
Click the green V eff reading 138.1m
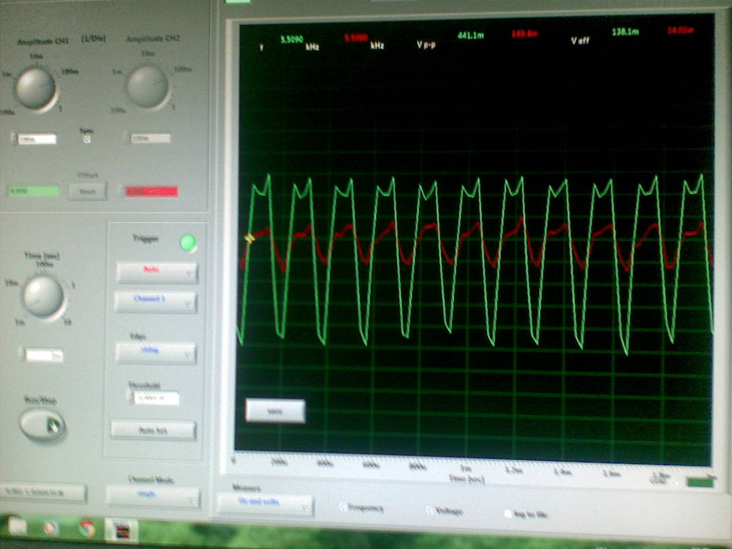625,32
